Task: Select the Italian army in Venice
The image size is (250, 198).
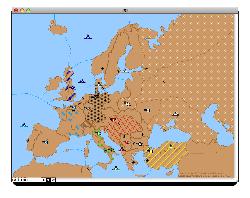Action: point(99,133)
